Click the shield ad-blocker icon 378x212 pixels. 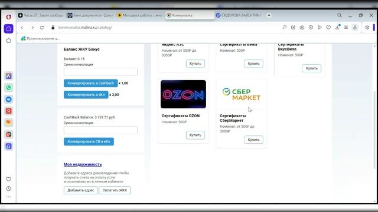click(x=311, y=28)
